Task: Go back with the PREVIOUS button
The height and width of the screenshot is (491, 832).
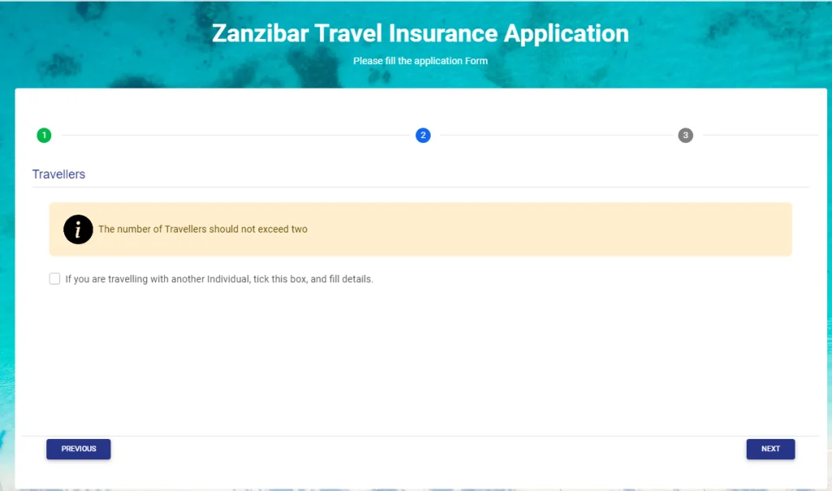Action: tap(78, 449)
